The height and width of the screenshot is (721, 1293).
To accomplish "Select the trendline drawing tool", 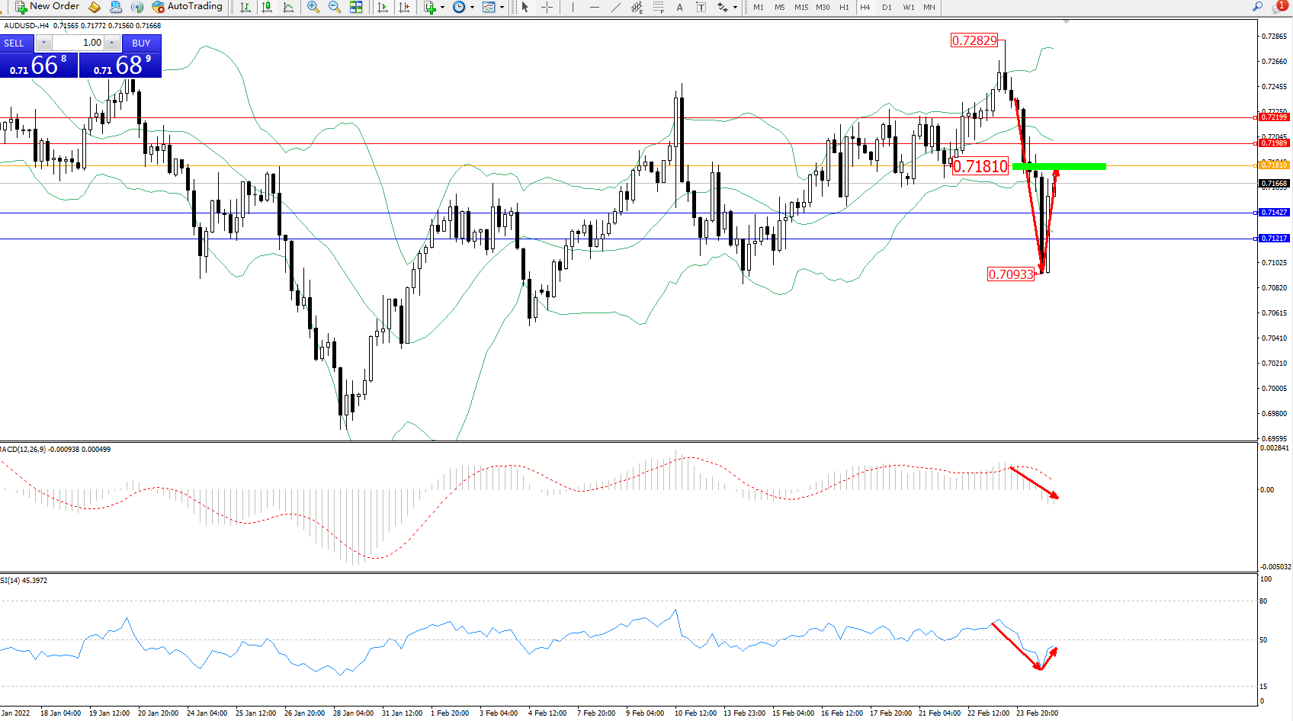I will pyautogui.click(x=615, y=7).
